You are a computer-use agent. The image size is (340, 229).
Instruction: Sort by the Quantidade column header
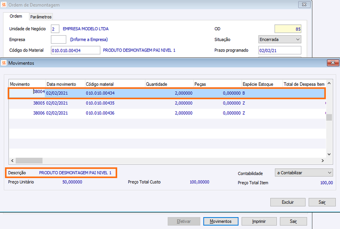(x=169, y=84)
